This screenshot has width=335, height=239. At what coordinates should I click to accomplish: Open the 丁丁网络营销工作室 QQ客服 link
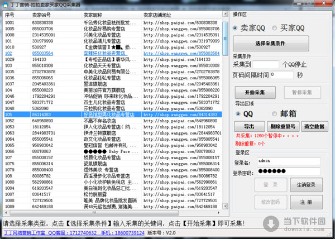(x=74, y=233)
